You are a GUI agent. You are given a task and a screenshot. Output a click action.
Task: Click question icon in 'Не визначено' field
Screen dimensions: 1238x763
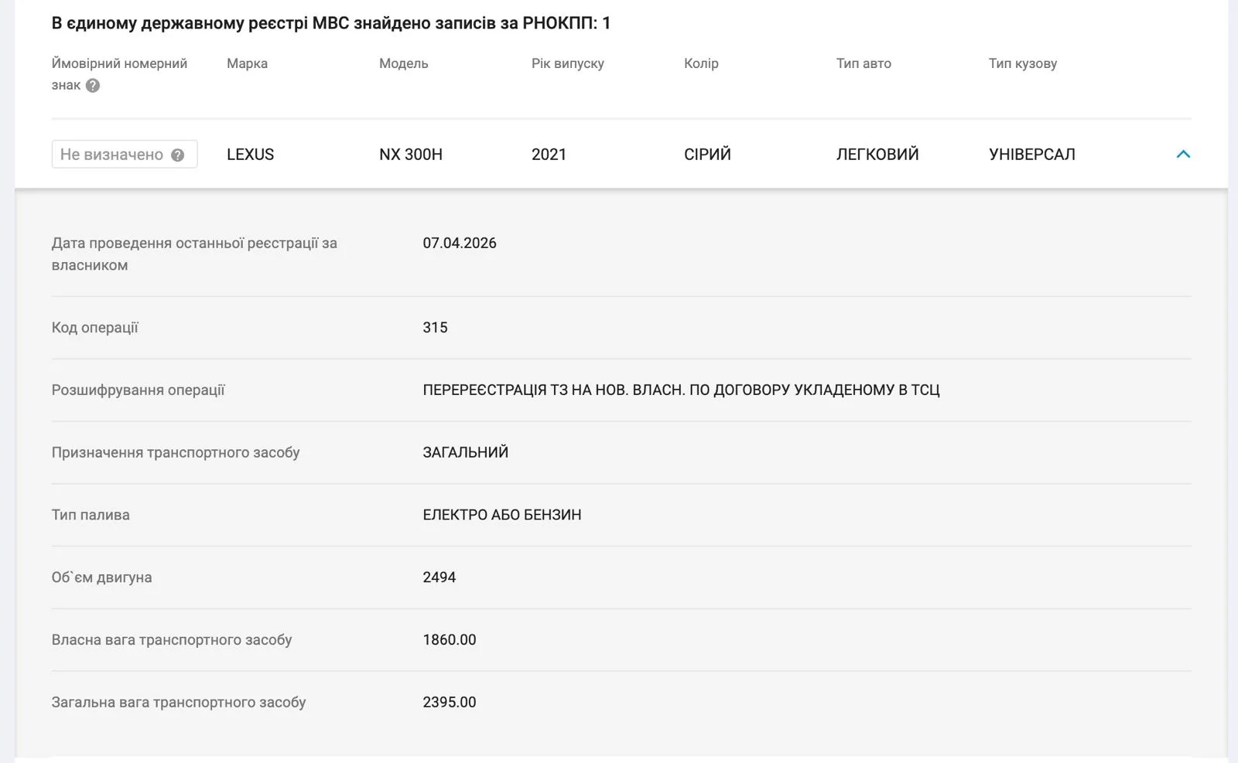[x=177, y=155]
